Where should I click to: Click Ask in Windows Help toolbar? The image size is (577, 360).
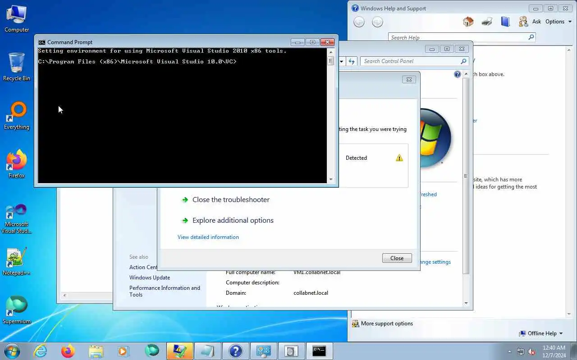pyautogui.click(x=536, y=22)
